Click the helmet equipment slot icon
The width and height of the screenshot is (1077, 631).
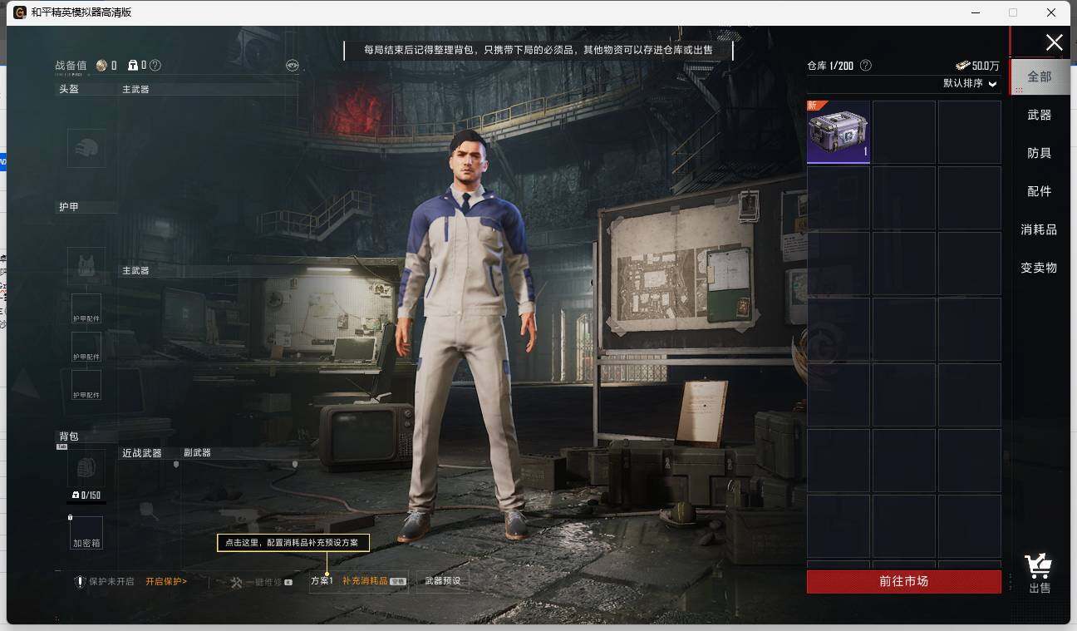86,148
